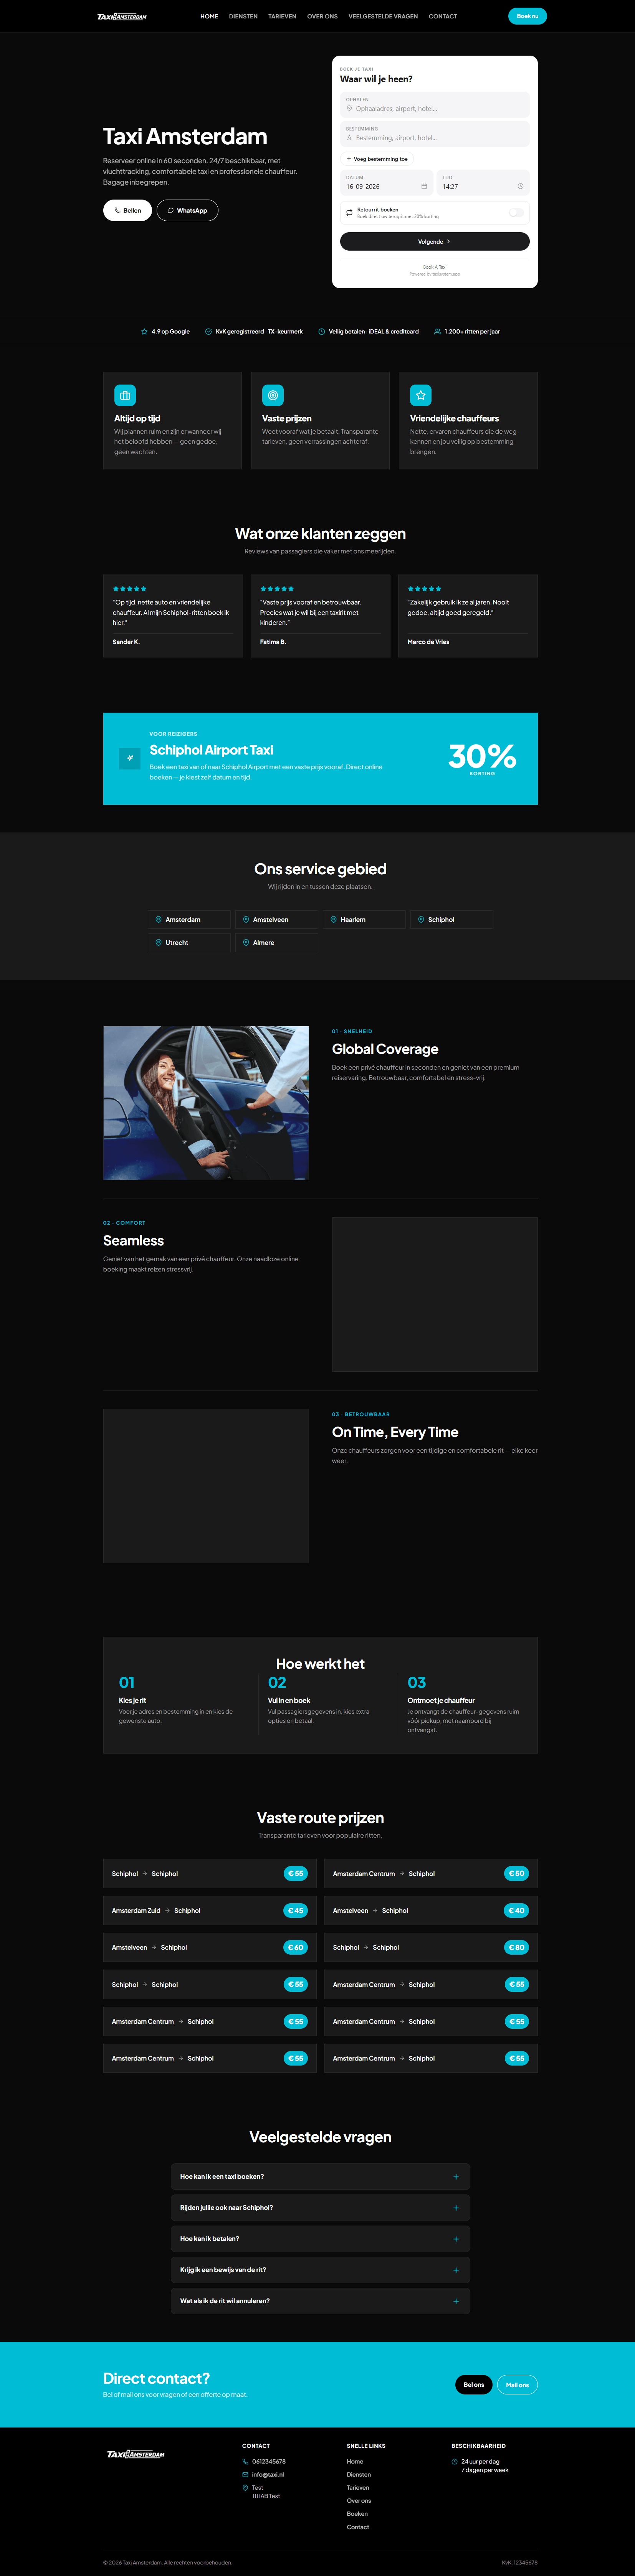Select the Almere service area chip
This screenshot has height=2576, width=635.
277,942
